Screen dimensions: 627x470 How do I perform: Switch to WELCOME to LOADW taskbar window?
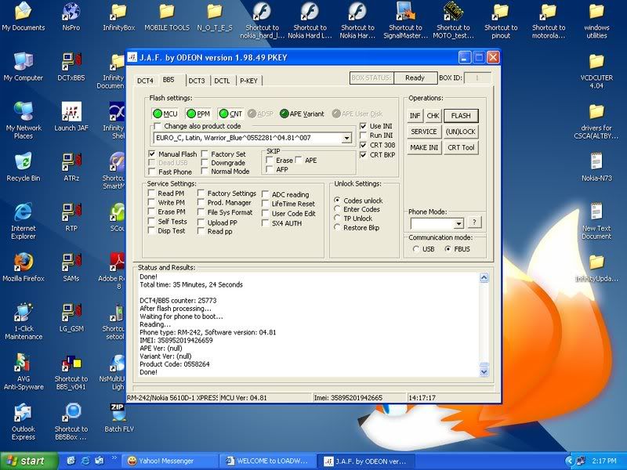tap(268, 461)
